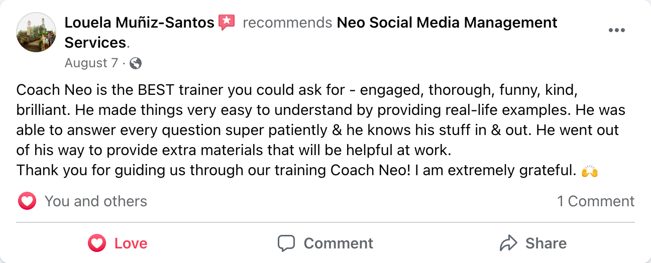Expand the "1 Comment" thread
The width and height of the screenshot is (651, 263).
[596, 201]
